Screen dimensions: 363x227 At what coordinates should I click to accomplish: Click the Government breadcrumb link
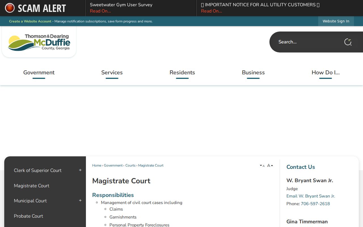[x=113, y=165]
